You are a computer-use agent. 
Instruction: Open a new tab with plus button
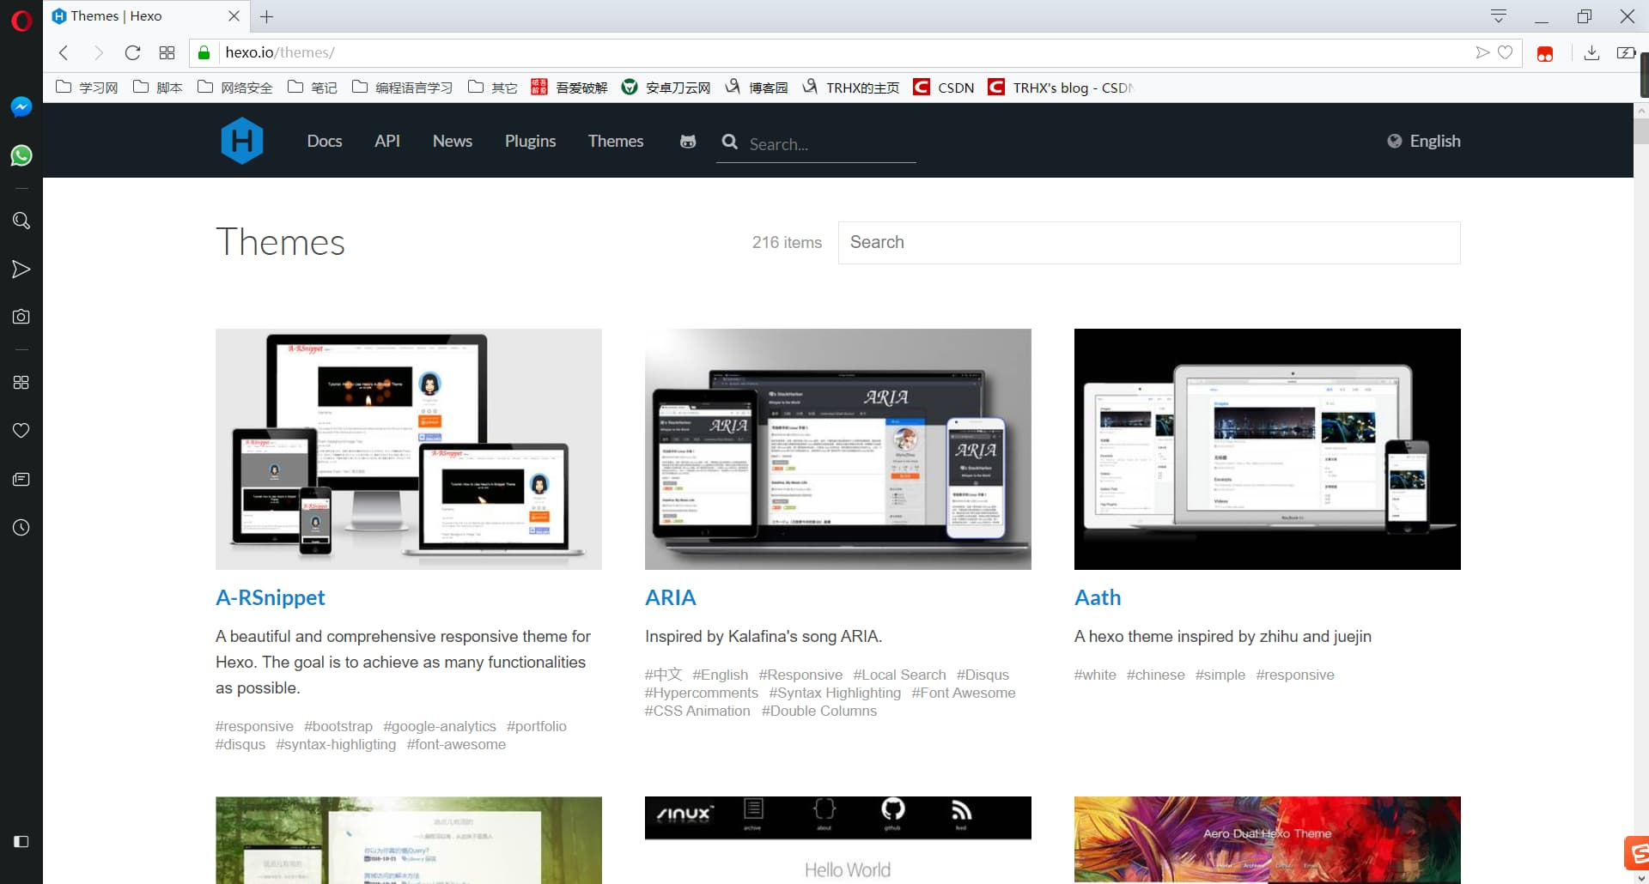tap(267, 16)
